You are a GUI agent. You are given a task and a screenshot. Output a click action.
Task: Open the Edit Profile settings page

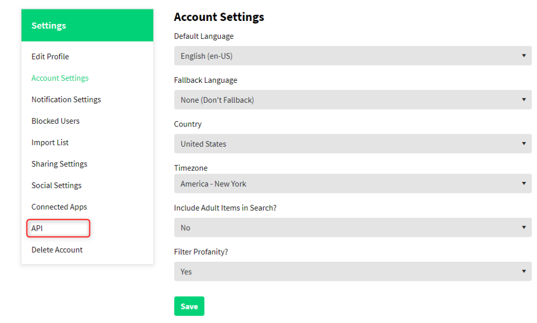coord(50,57)
